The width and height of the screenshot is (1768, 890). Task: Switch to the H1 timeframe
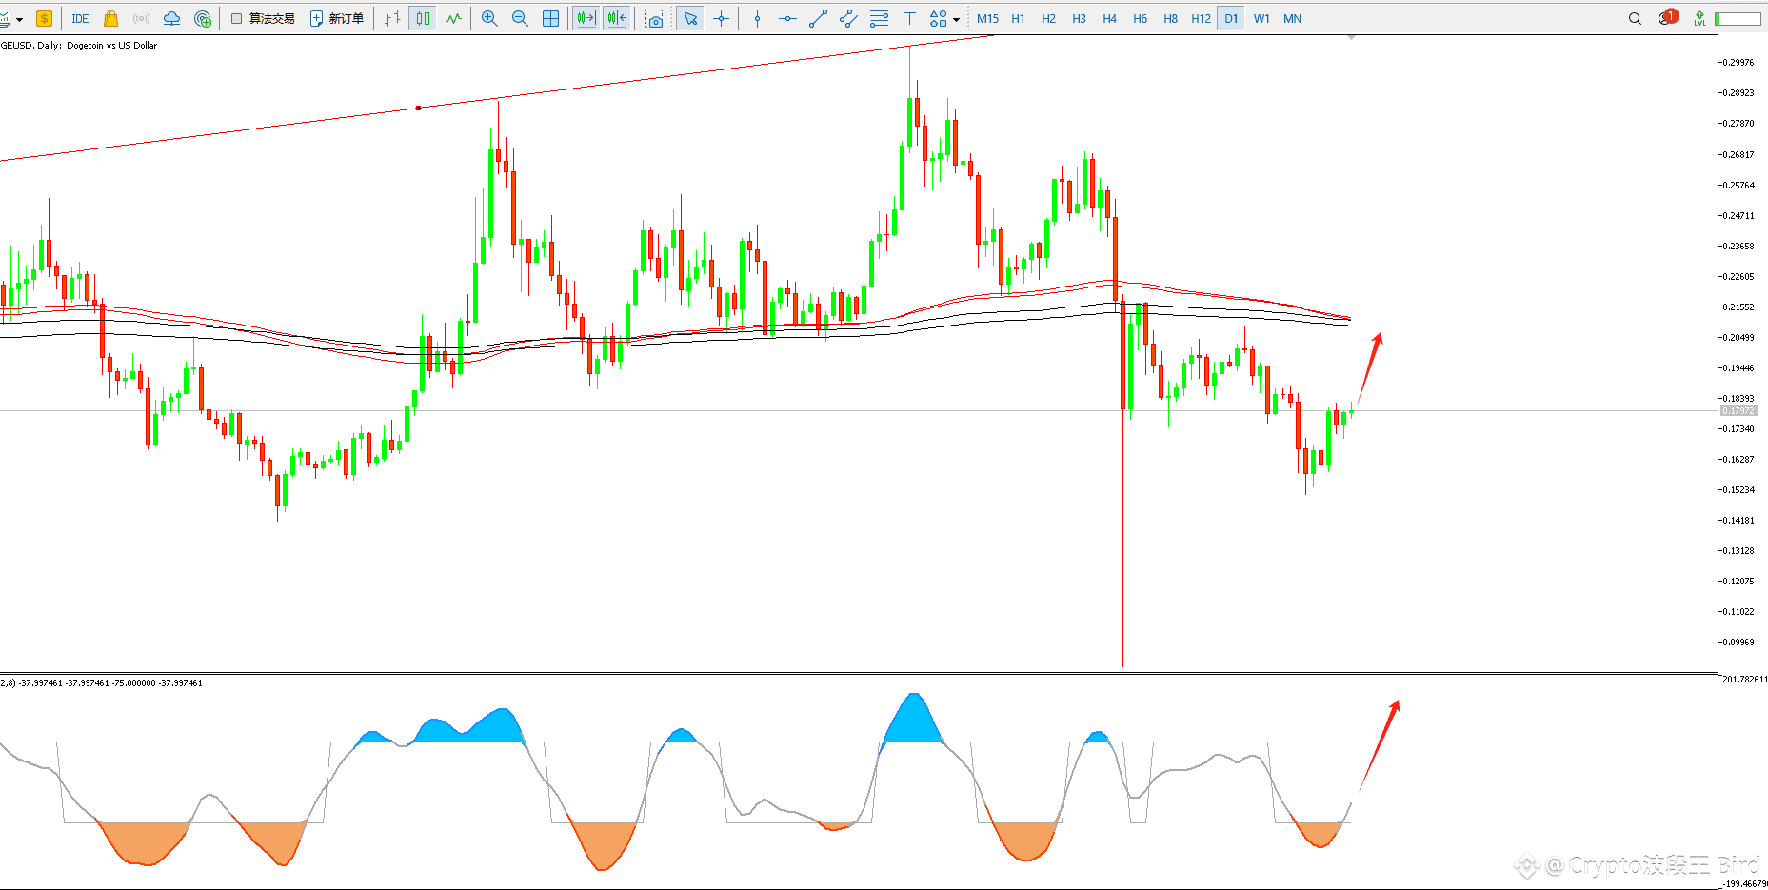pos(1018,18)
